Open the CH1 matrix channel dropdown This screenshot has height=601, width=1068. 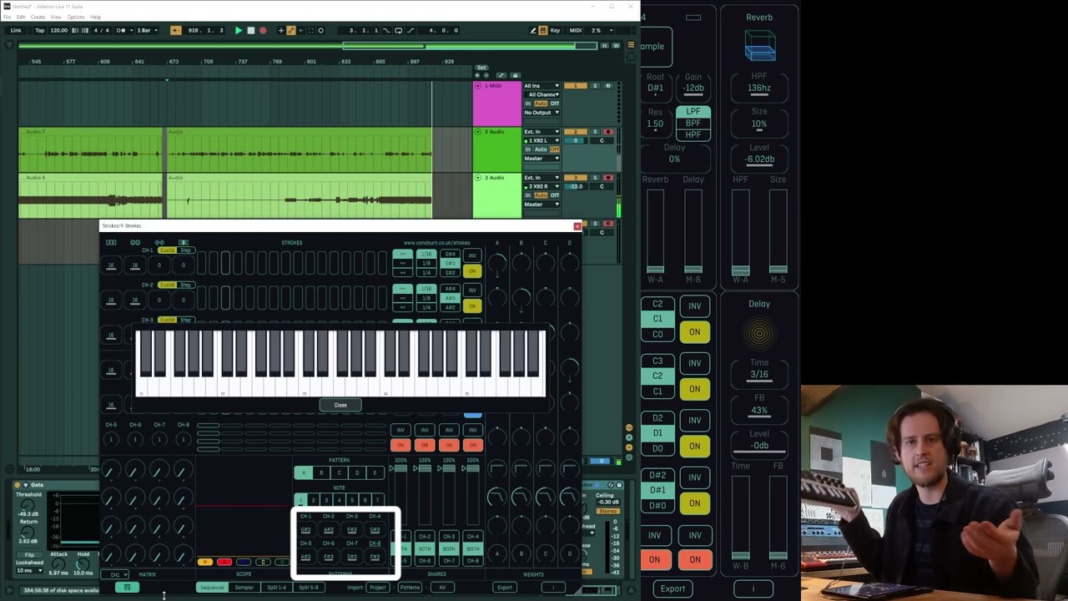(116, 574)
